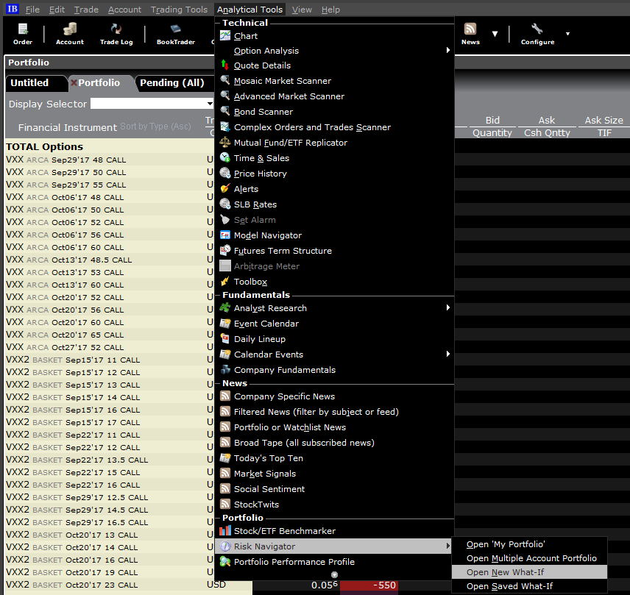Click the IB logo icon

(13, 9)
